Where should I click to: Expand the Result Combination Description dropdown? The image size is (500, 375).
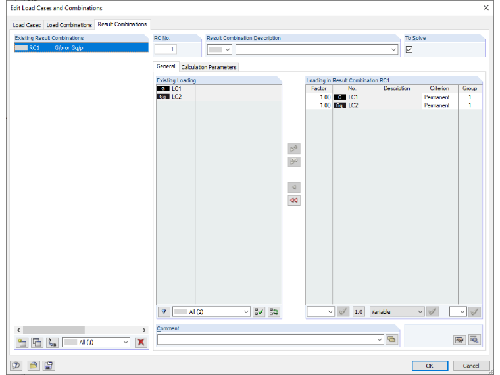click(x=393, y=49)
